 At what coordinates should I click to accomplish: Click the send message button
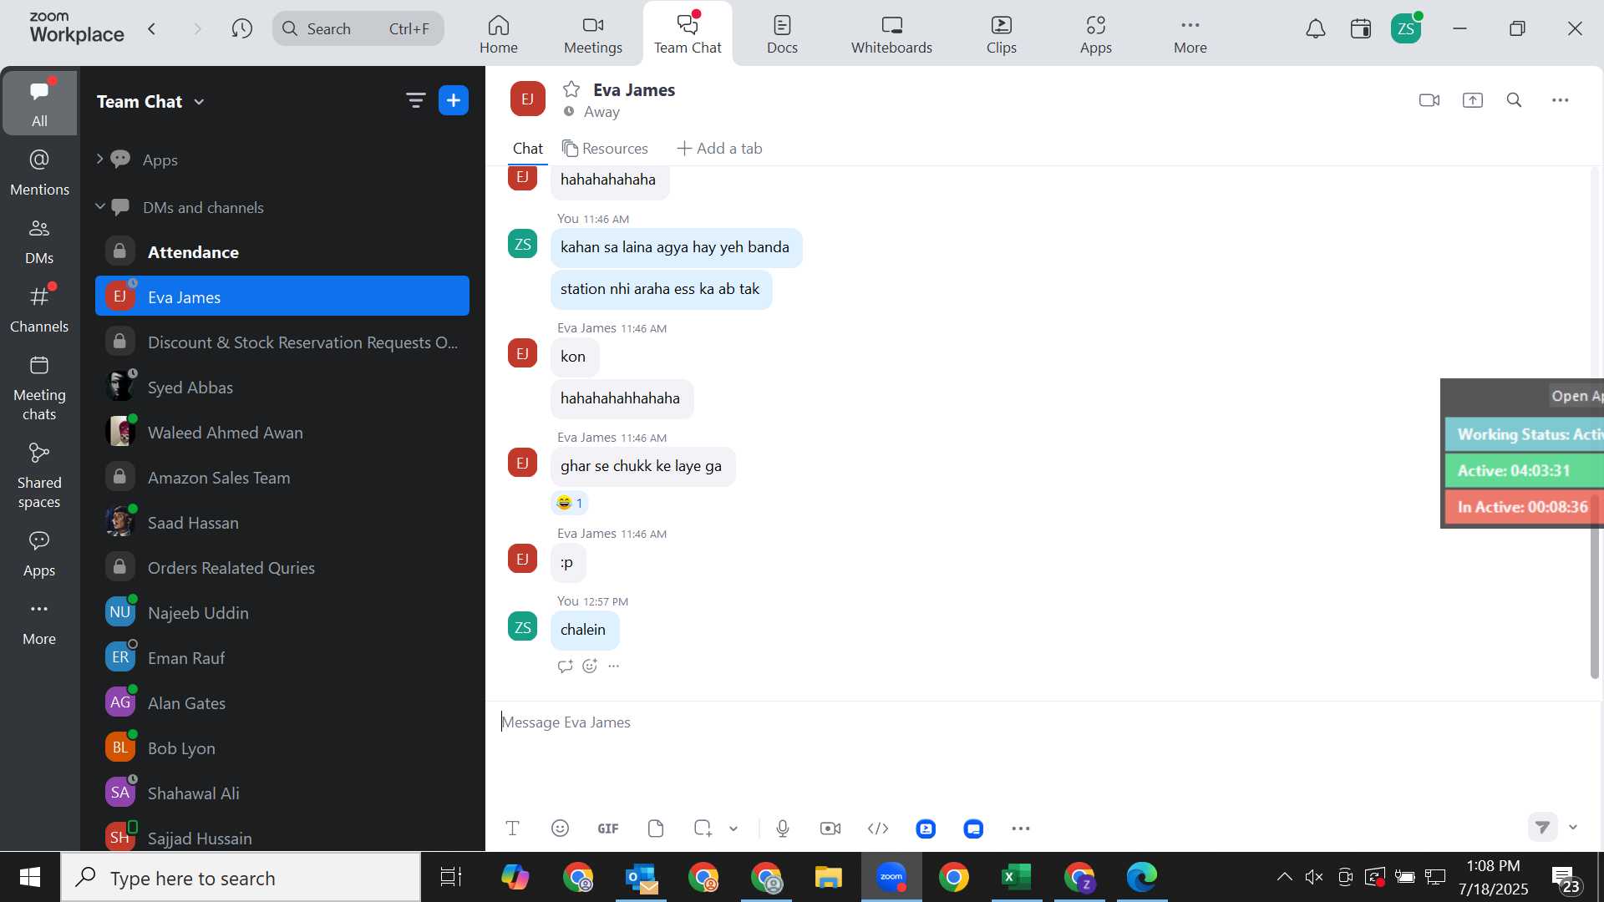1543,827
